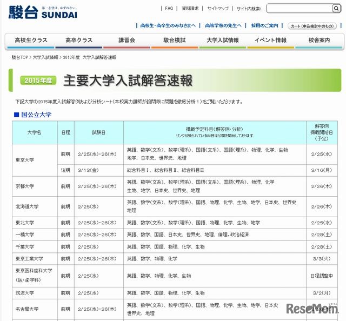
Task: Click the 3/2(月) publication date for 筑波大学
Action: (322, 293)
